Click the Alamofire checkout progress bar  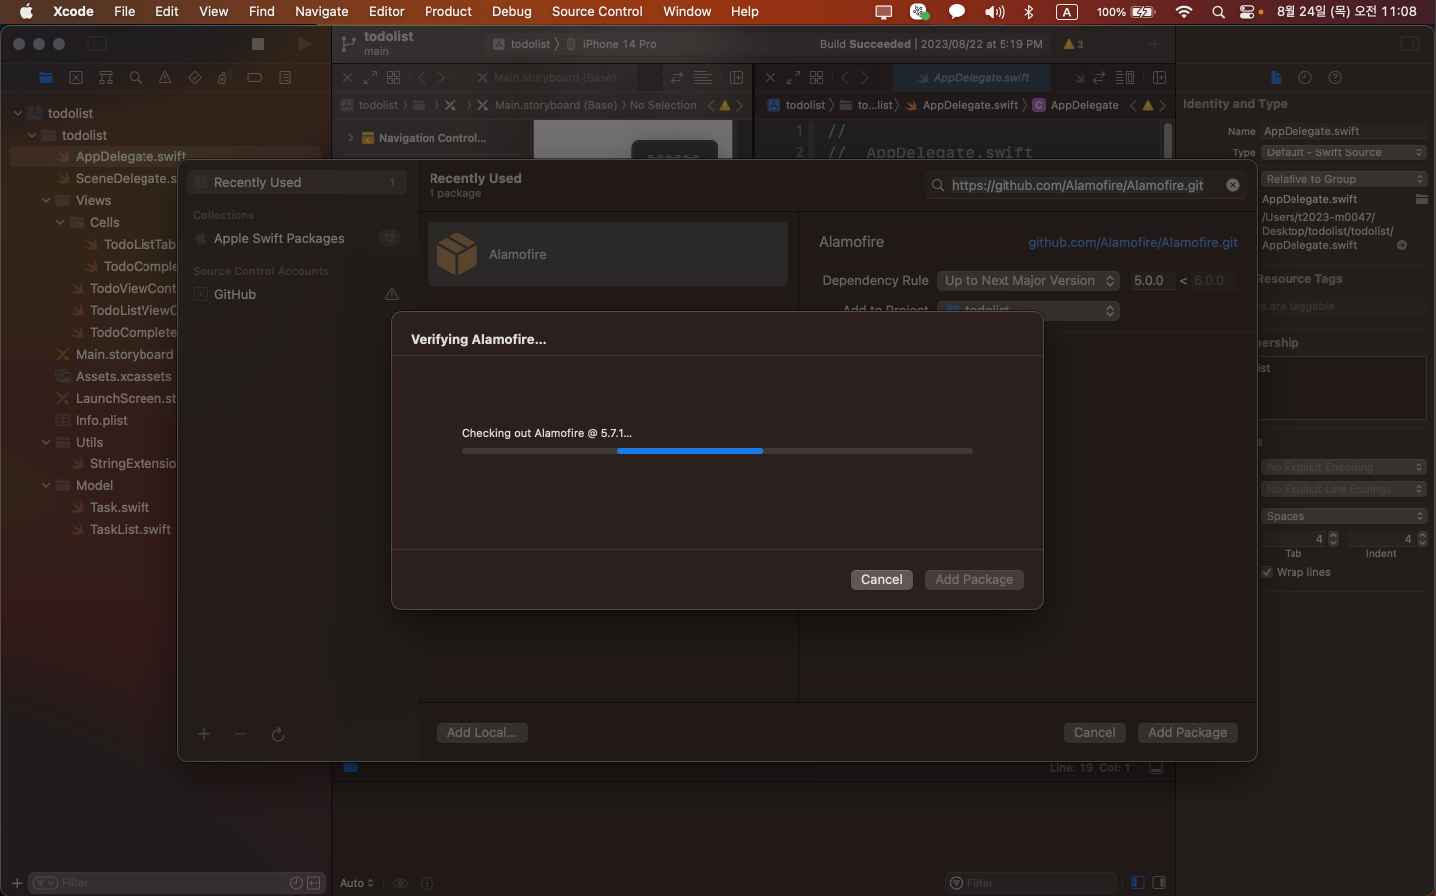[x=717, y=451]
